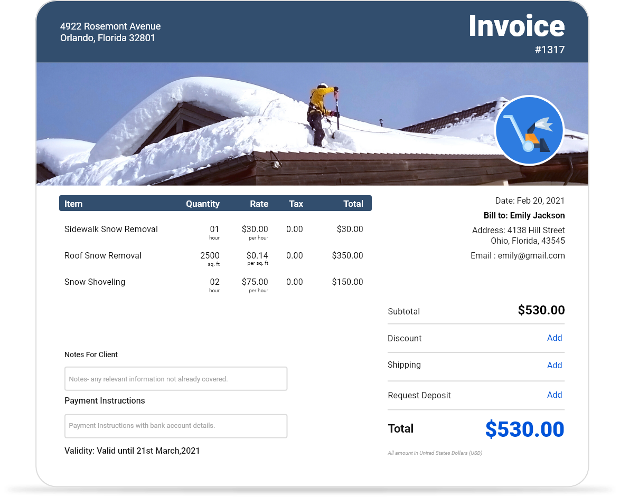
Task: Click the invoice number #1317
Action: (x=549, y=50)
